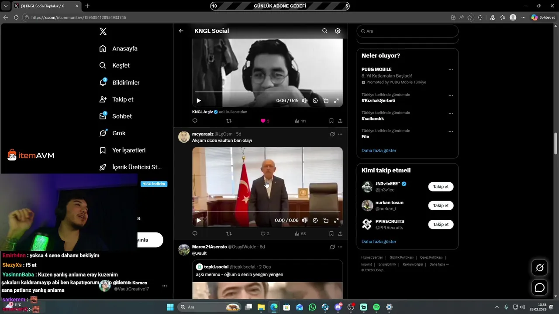Focus the X search box 'Ara'

coord(407,31)
